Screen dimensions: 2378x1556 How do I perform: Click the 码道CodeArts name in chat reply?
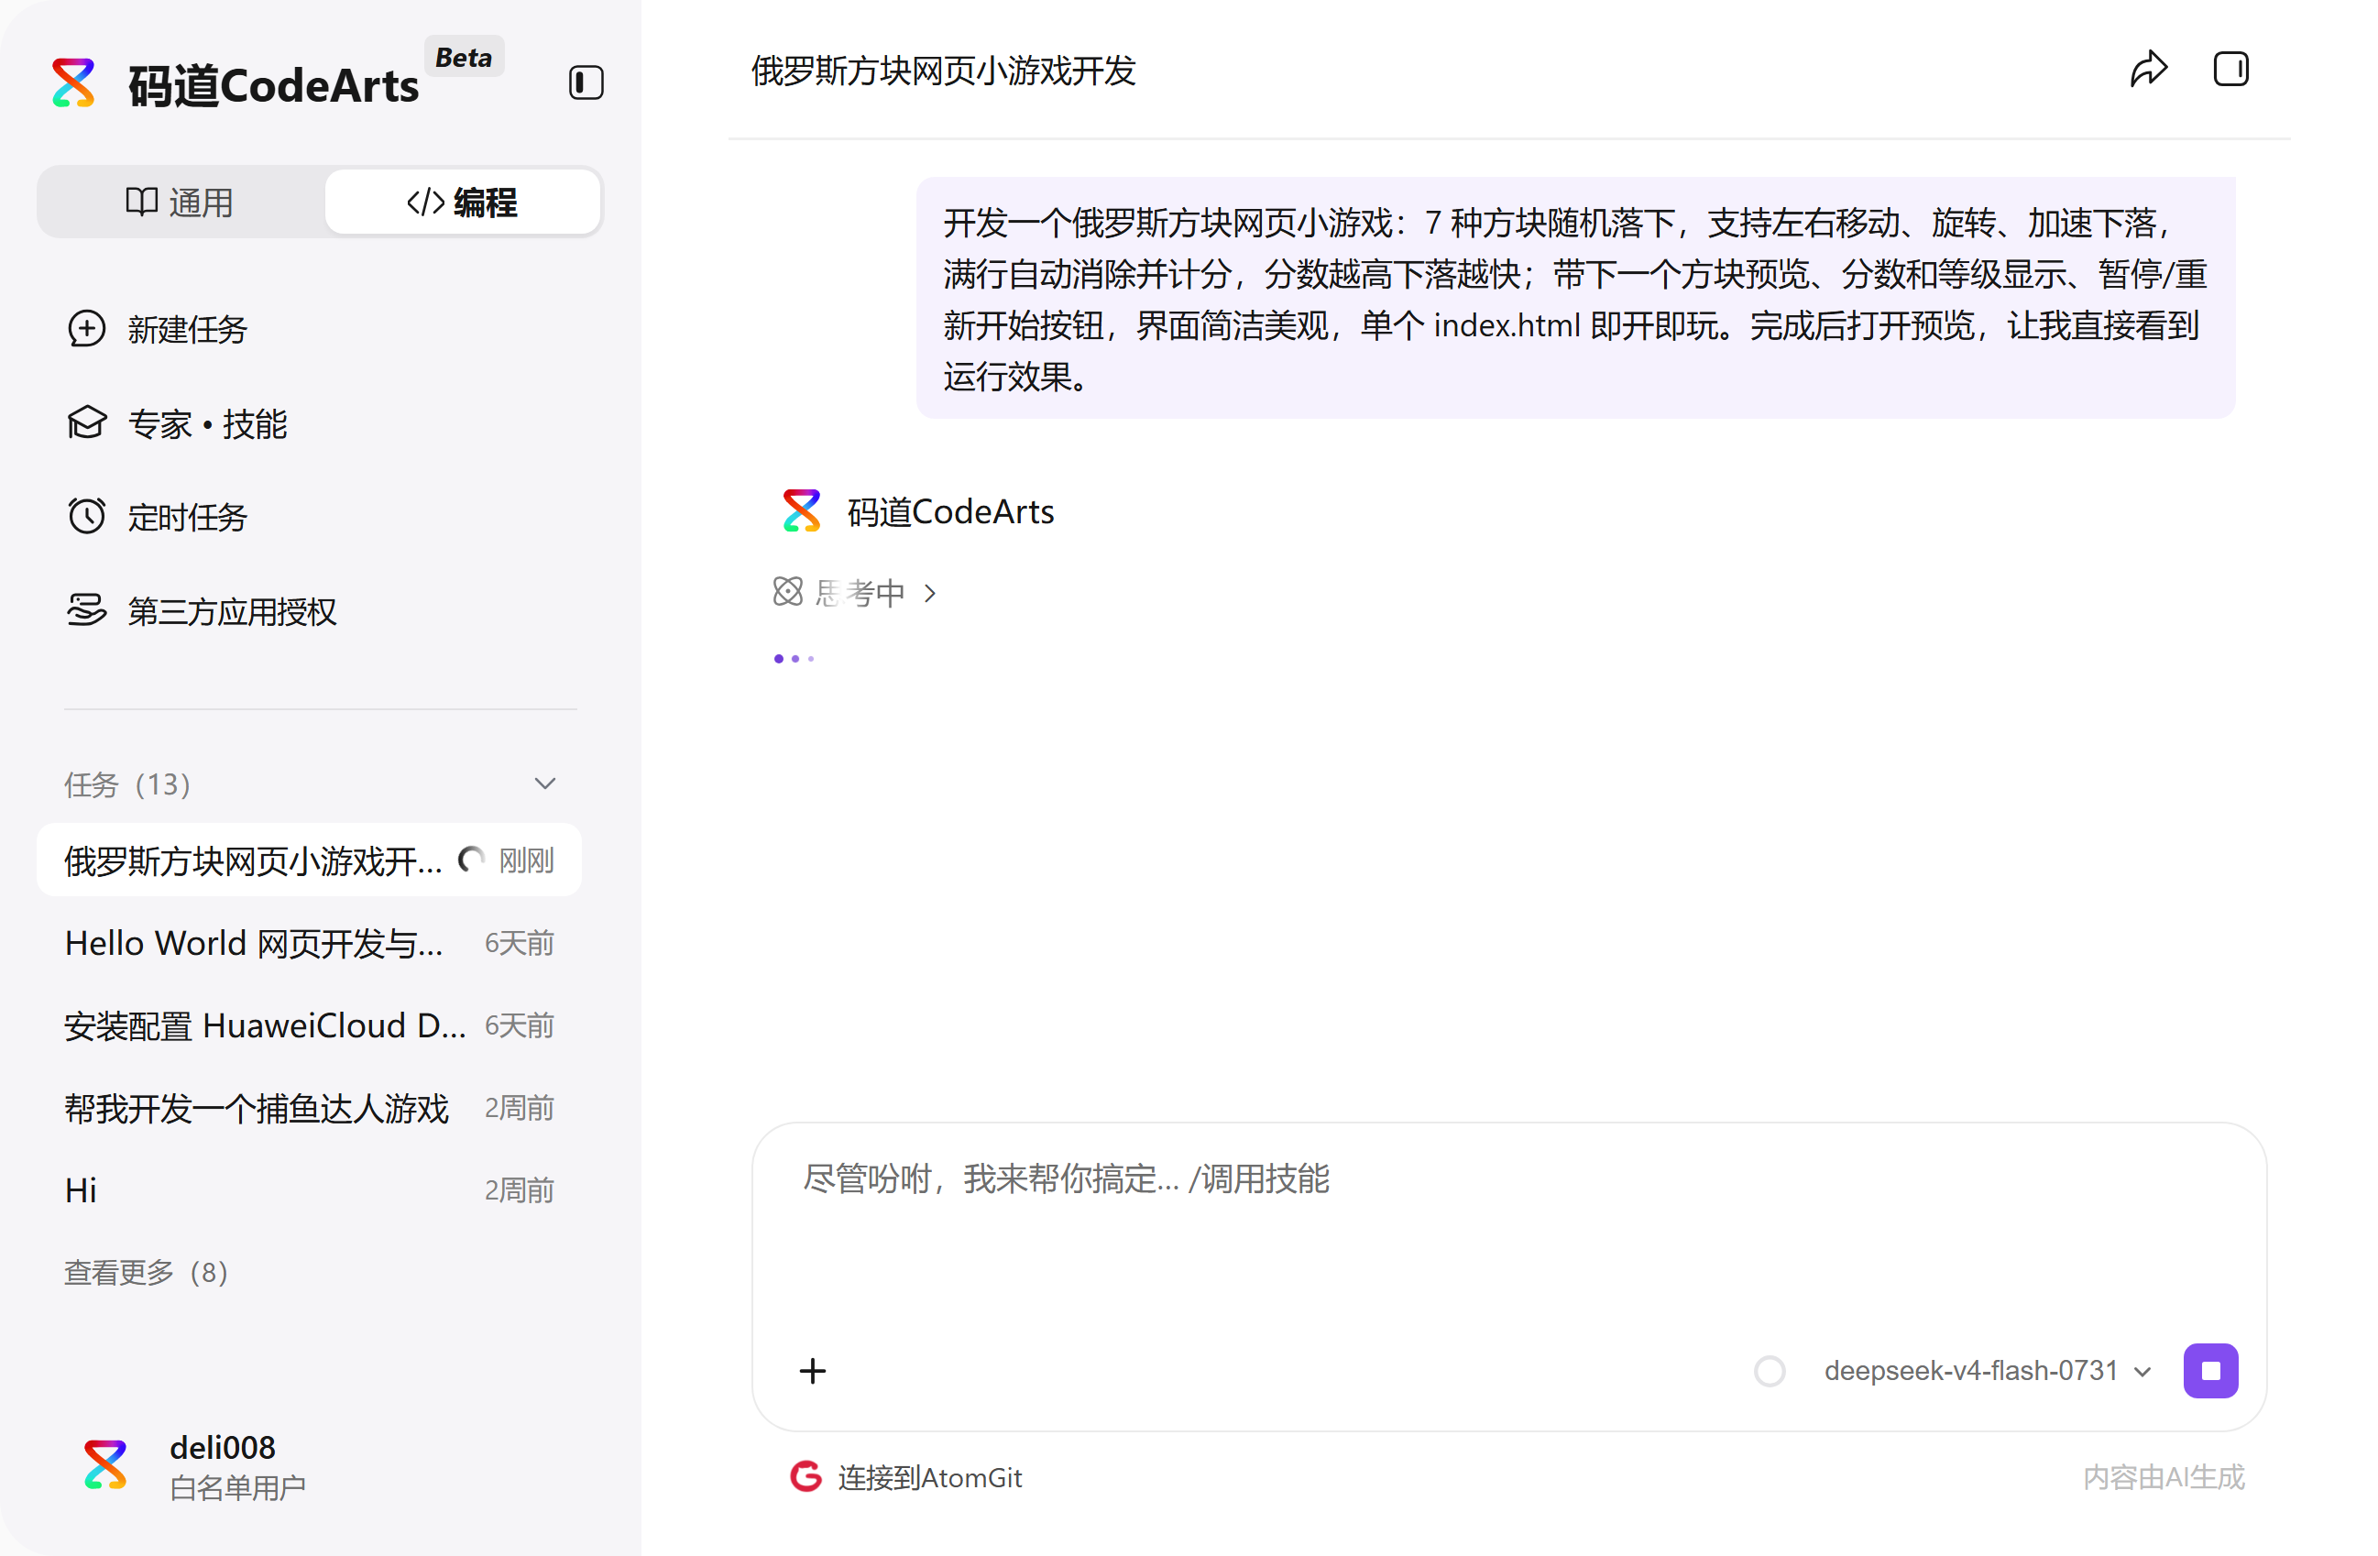pos(950,511)
